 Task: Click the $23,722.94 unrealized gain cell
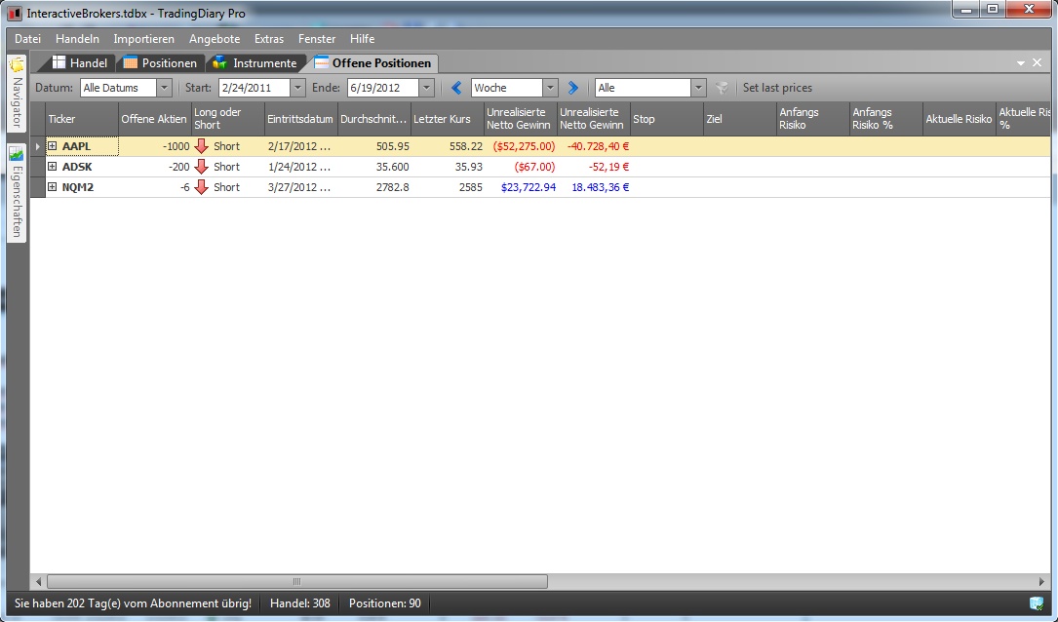click(x=521, y=187)
